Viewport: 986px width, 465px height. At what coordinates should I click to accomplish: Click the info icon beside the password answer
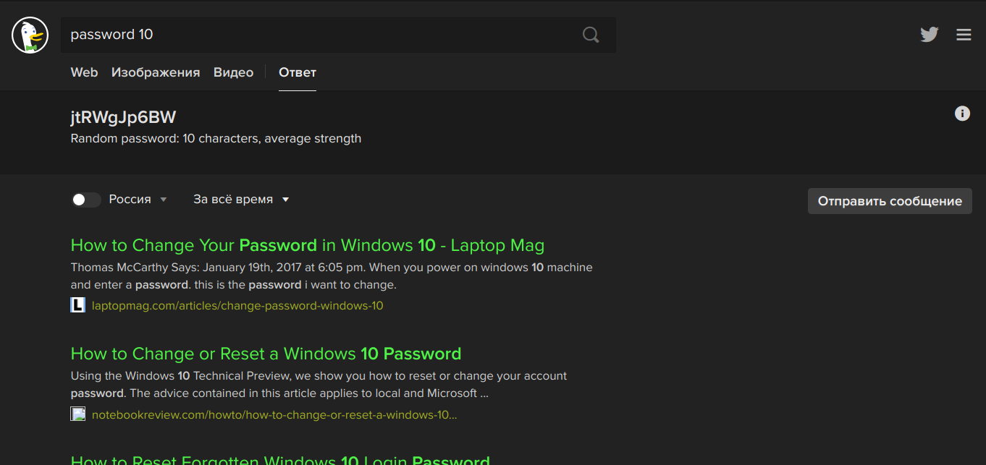click(962, 114)
